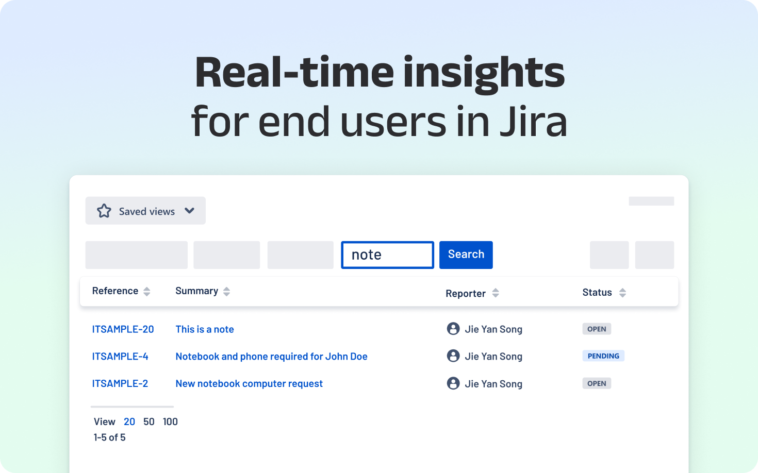This screenshot has height=473, width=758.
Task: Click the PENDING status badge
Action: coord(603,356)
